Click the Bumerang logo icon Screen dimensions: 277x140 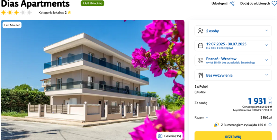click(216, 125)
